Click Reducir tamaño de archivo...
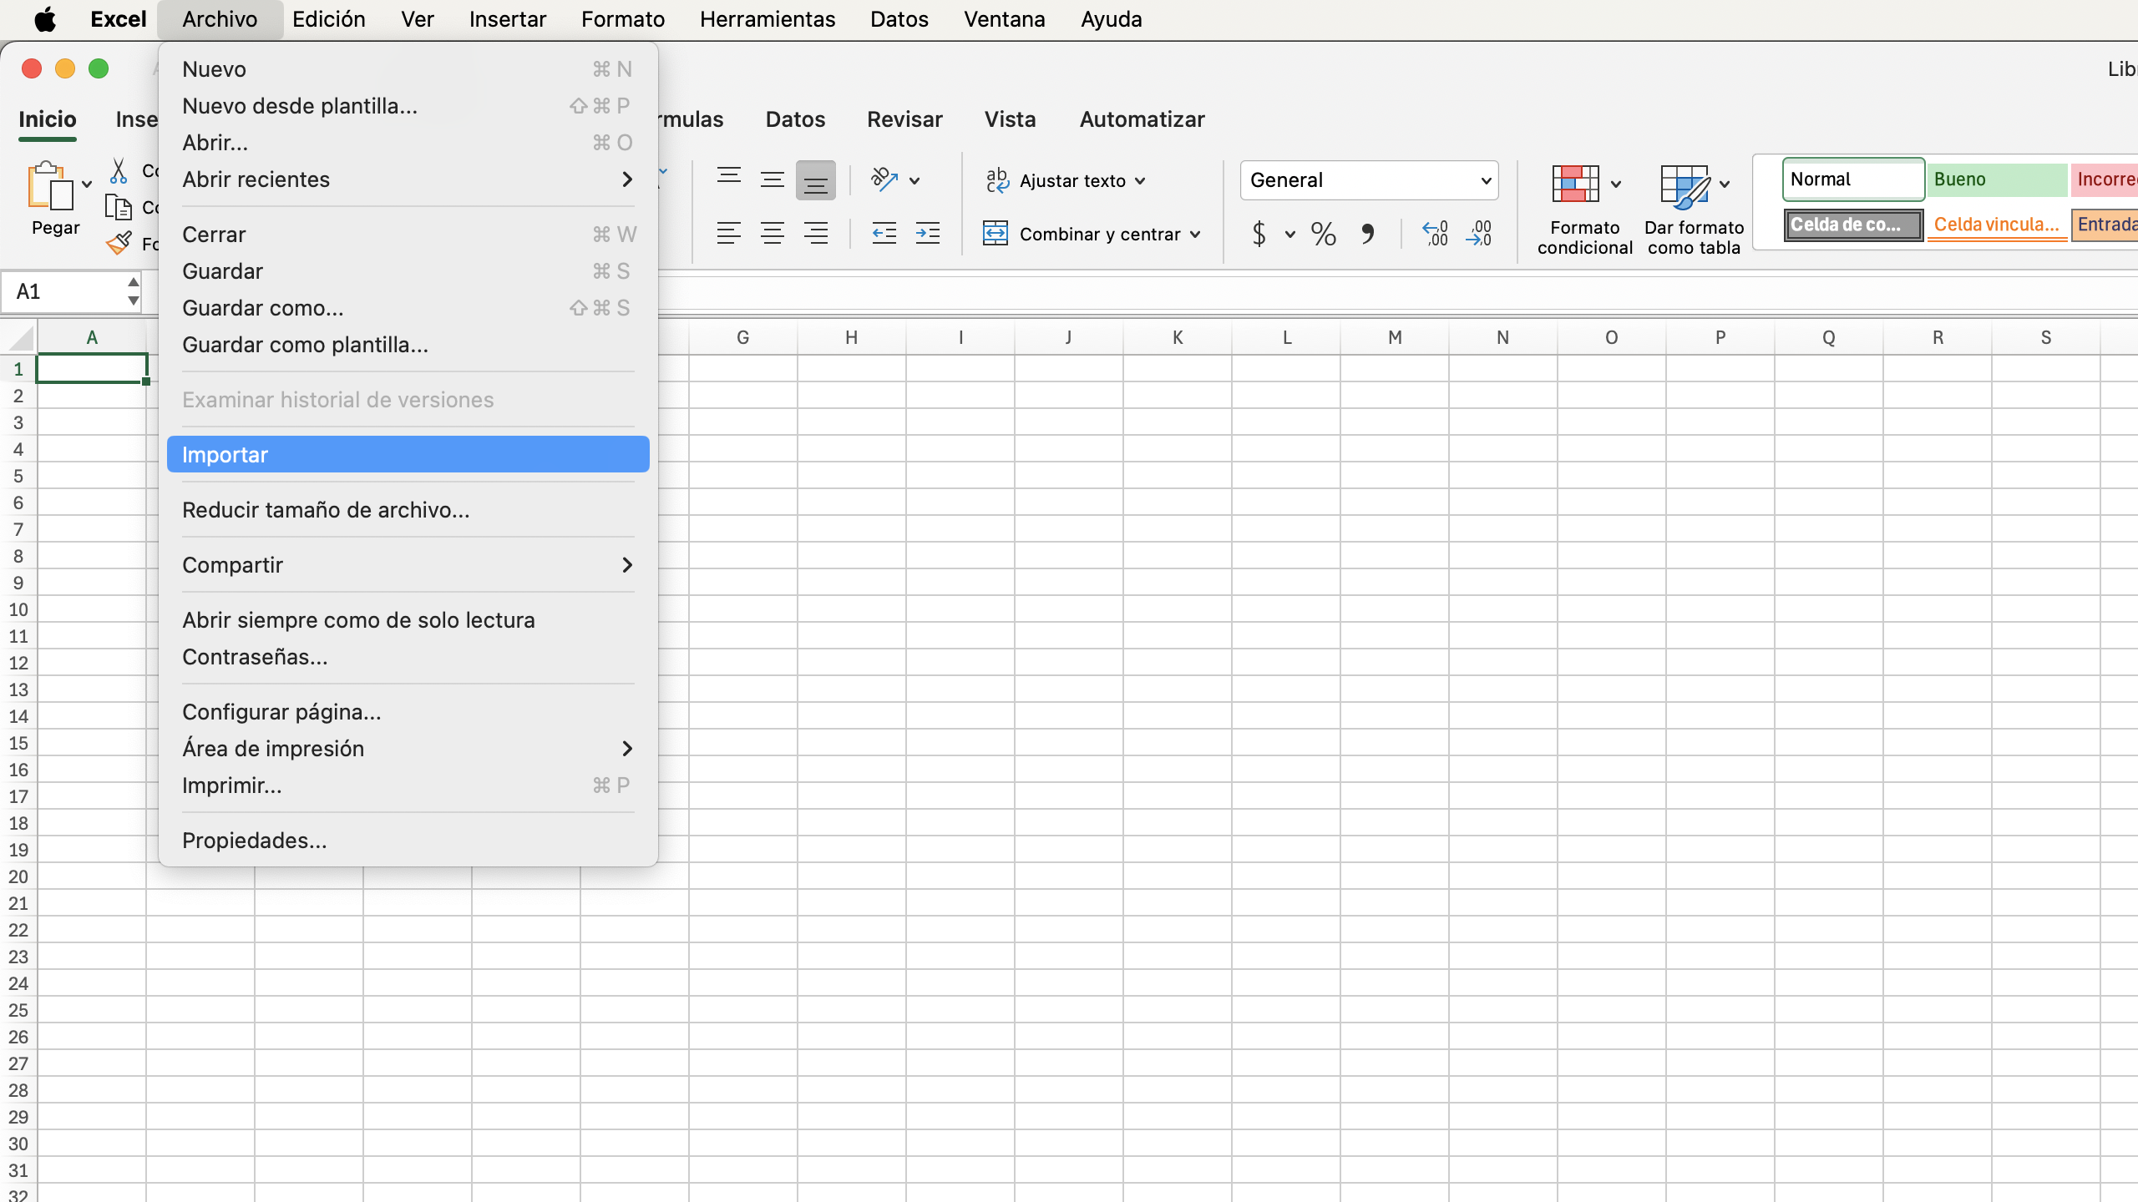2138x1202 pixels. point(326,510)
